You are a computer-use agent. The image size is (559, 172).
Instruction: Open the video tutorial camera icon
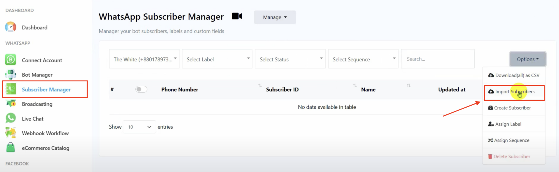click(x=237, y=16)
